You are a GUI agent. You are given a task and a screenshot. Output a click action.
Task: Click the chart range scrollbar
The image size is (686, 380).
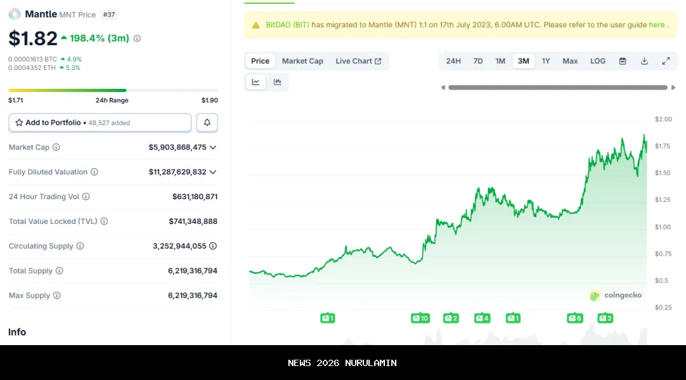click(558, 88)
